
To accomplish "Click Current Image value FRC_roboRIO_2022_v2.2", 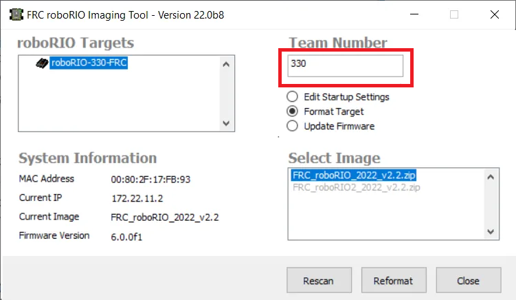I will click(x=165, y=217).
